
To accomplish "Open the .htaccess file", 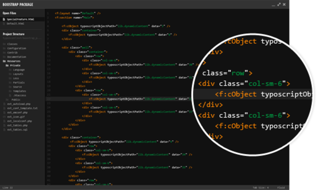I will click(x=19, y=96).
